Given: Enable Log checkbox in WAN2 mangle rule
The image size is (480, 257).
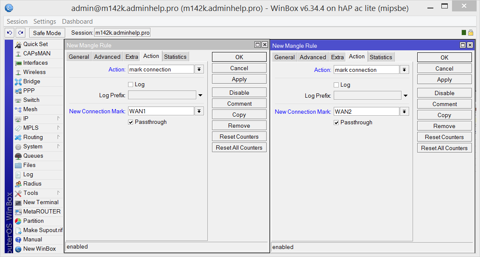Looking at the screenshot, I should (336, 85).
